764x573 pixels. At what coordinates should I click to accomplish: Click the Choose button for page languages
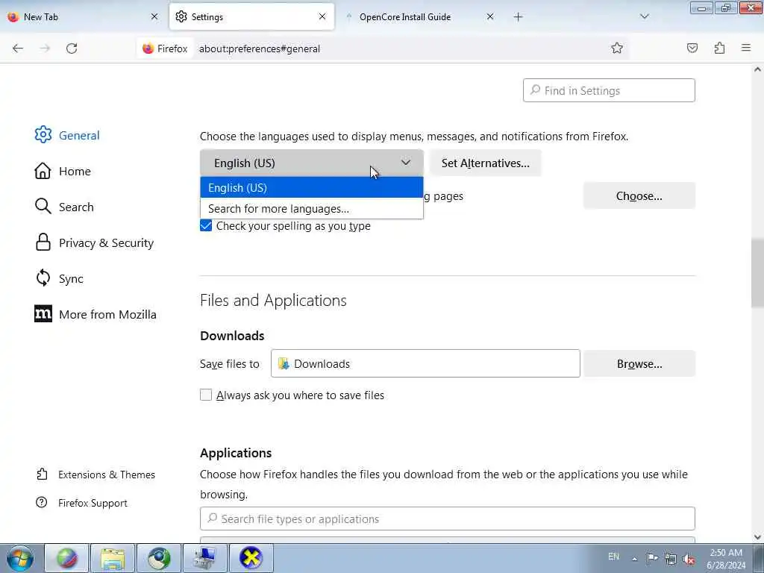pos(639,196)
